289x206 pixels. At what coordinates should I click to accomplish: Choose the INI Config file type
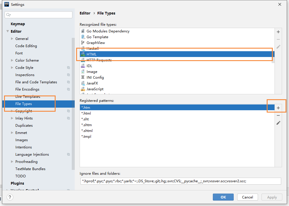click(x=95, y=78)
